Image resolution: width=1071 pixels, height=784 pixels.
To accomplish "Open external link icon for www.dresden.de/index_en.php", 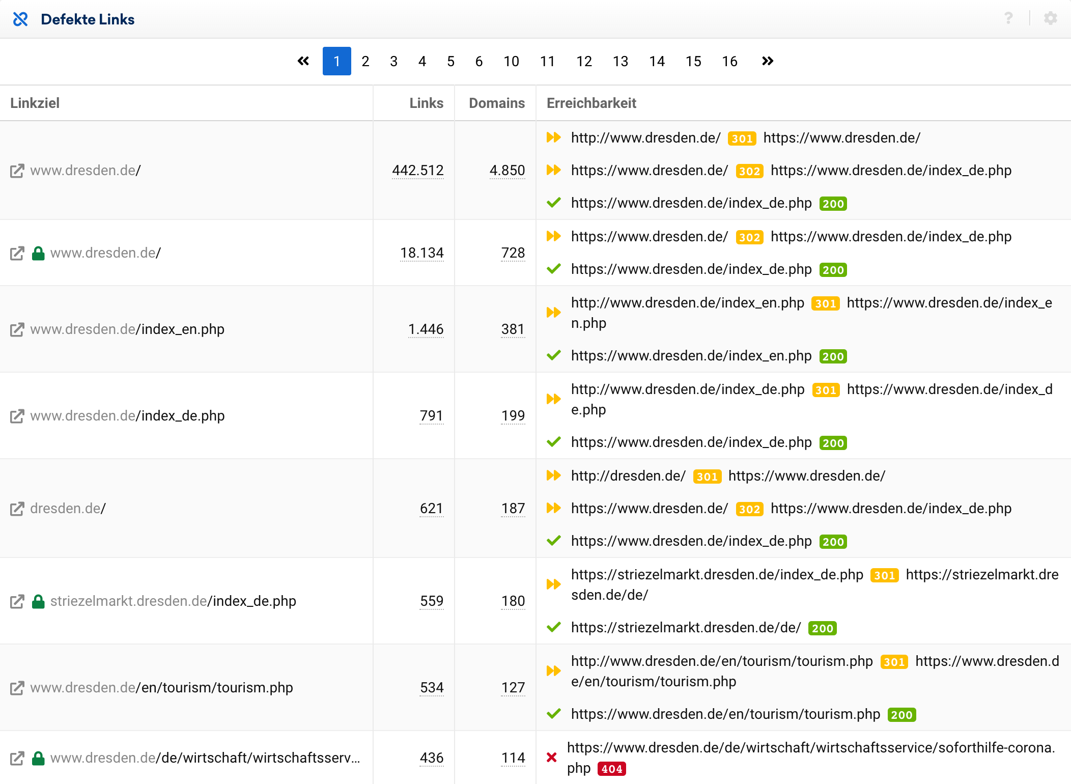I will [17, 329].
